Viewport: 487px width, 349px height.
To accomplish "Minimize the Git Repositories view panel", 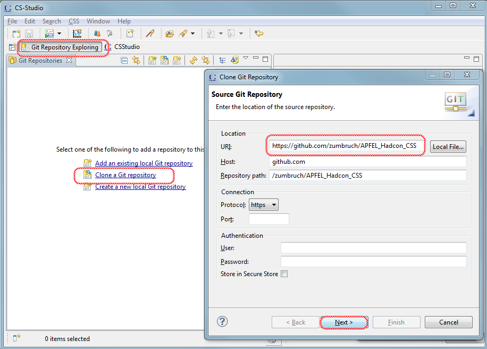I will [256, 57].
